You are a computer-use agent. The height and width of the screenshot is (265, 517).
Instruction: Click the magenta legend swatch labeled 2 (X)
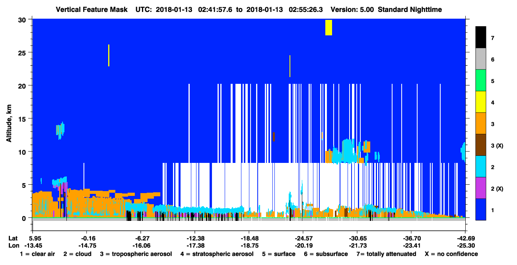coord(481,188)
